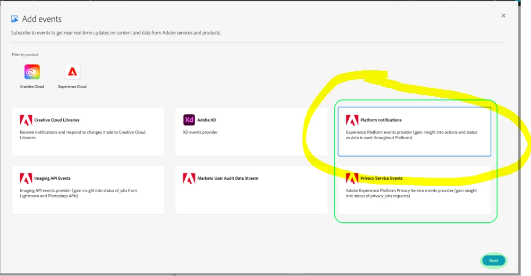Click the Subscribe to events subtitle text
The image size is (531, 276).
pos(116,33)
